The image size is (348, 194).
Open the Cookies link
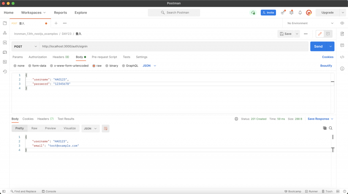click(x=328, y=57)
